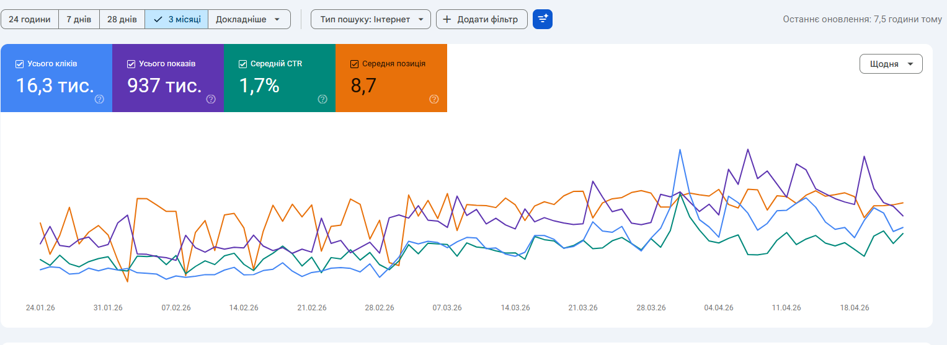Switch to the 7 днів range
The image size is (947, 345).
79,19
